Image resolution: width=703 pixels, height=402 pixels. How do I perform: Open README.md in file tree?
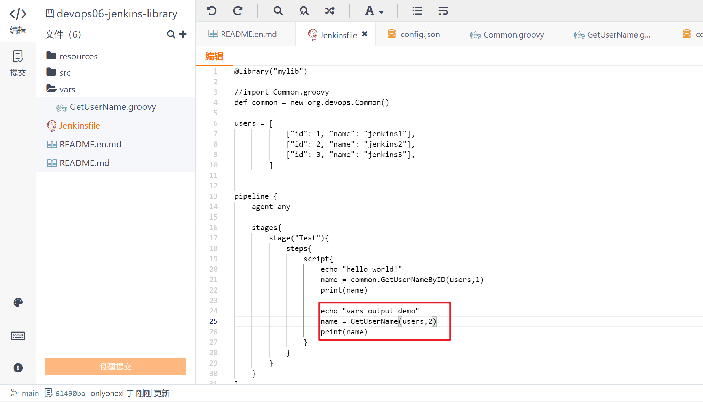[78, 163]
